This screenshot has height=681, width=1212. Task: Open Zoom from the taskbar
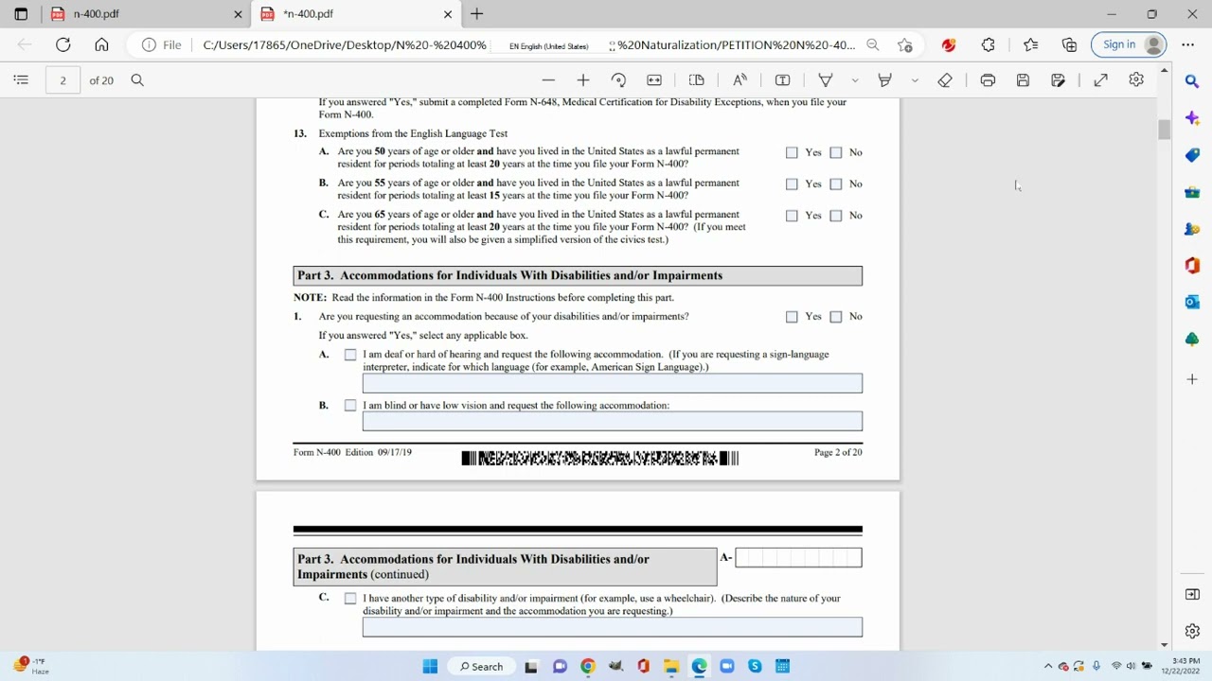pyautogui.click(x=726, y=666)
